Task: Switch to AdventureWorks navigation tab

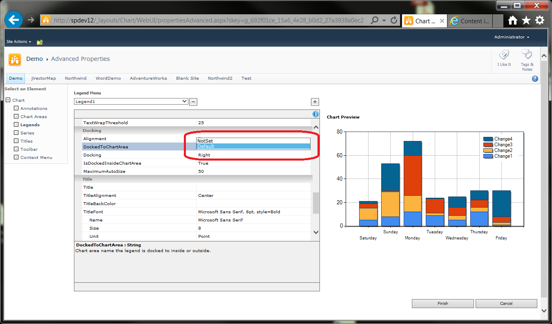Action: 149,78
